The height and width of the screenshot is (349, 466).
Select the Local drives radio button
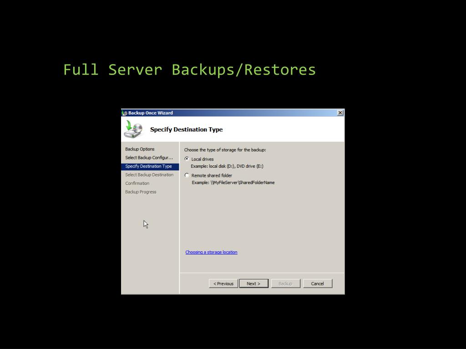(x=187, y=159)
